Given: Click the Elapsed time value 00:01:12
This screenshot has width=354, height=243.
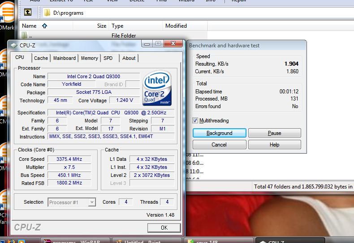Looking at the screenshot, I should (x=289, y=92).
